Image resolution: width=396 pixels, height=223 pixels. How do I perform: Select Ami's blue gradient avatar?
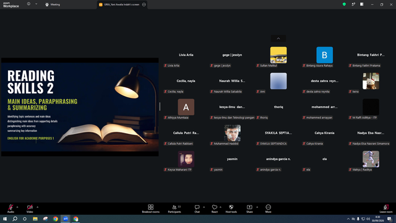pyautogui.click(x=278, y=81)
